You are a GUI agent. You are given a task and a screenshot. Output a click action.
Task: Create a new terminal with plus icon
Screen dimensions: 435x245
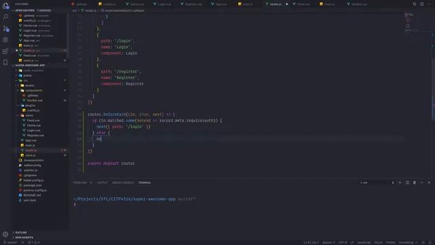click(400, 182)
